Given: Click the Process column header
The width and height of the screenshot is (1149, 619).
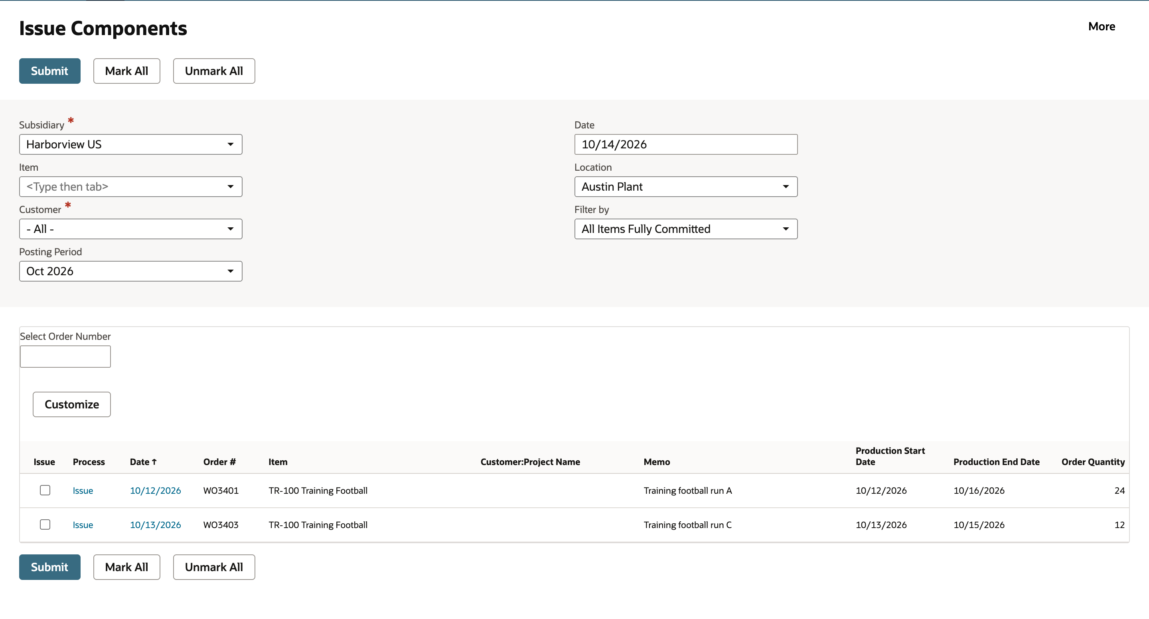Looking at the screenshot, I should coord(89,462).
